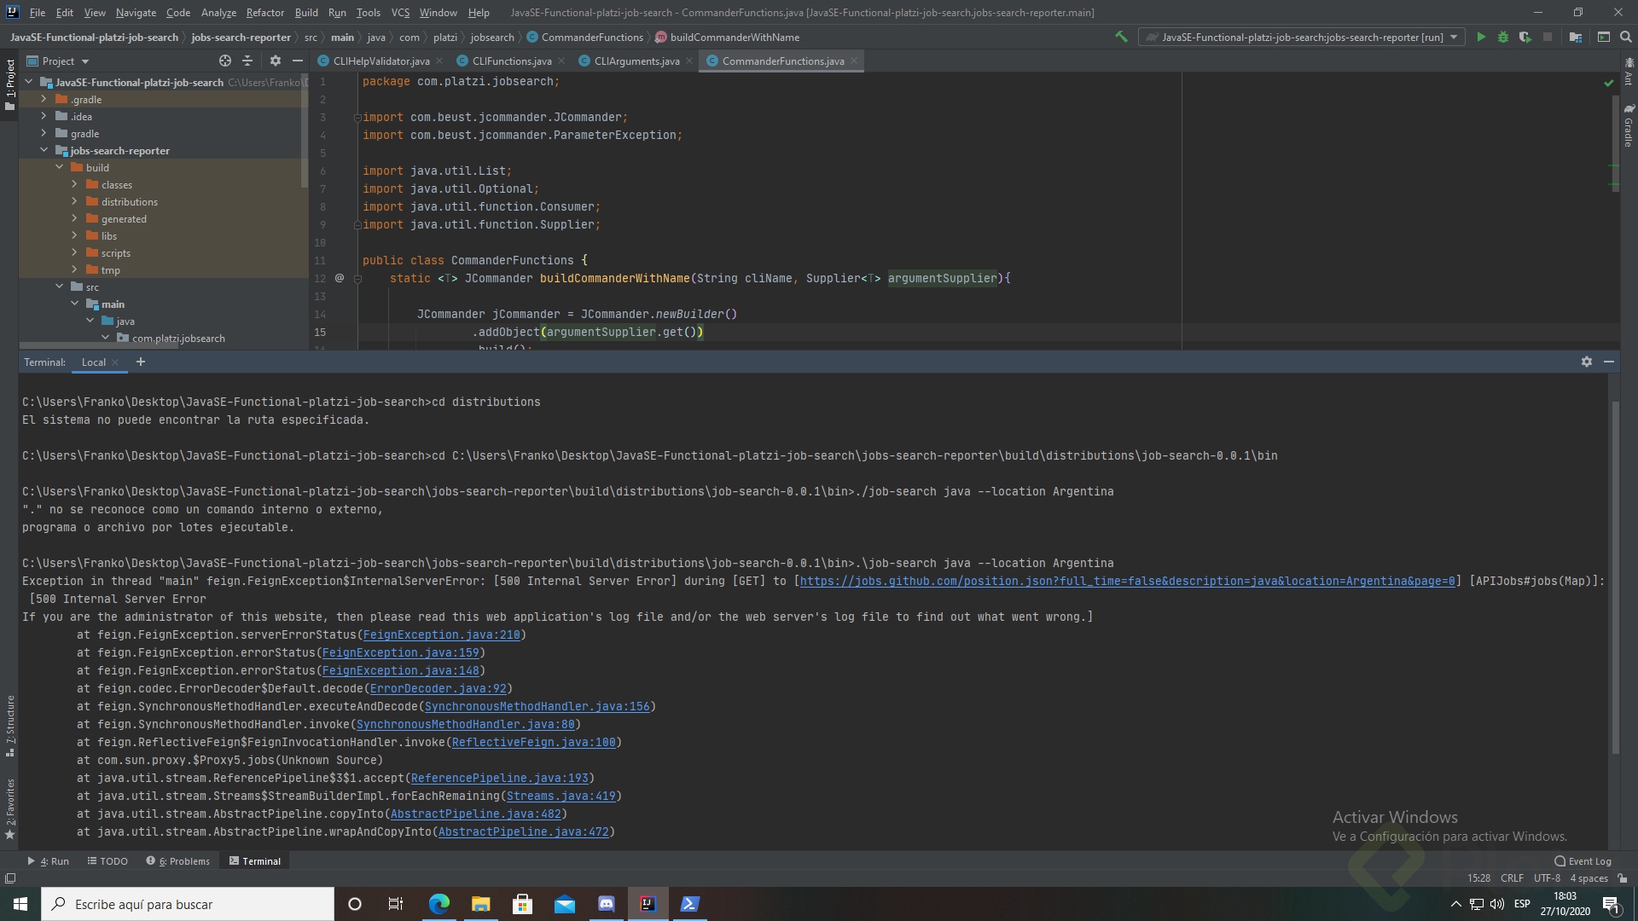Hide the terminal panel with minus icon
The height and width of the screenshot is (921, 1638).
click(x=1609, y=362)
